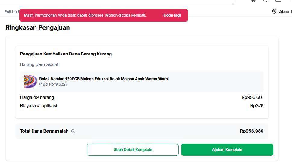Focus the search bar at the top
The image size is (292, 163).
tap(117, 2)
